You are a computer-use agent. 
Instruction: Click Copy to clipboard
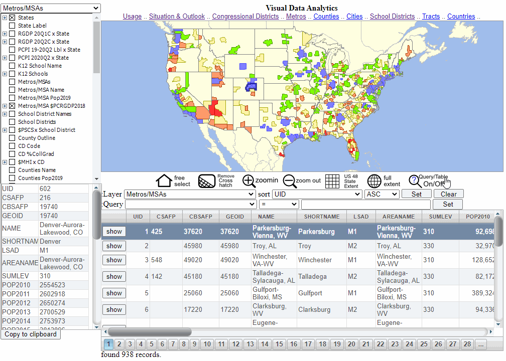click(x=30, y=333)
